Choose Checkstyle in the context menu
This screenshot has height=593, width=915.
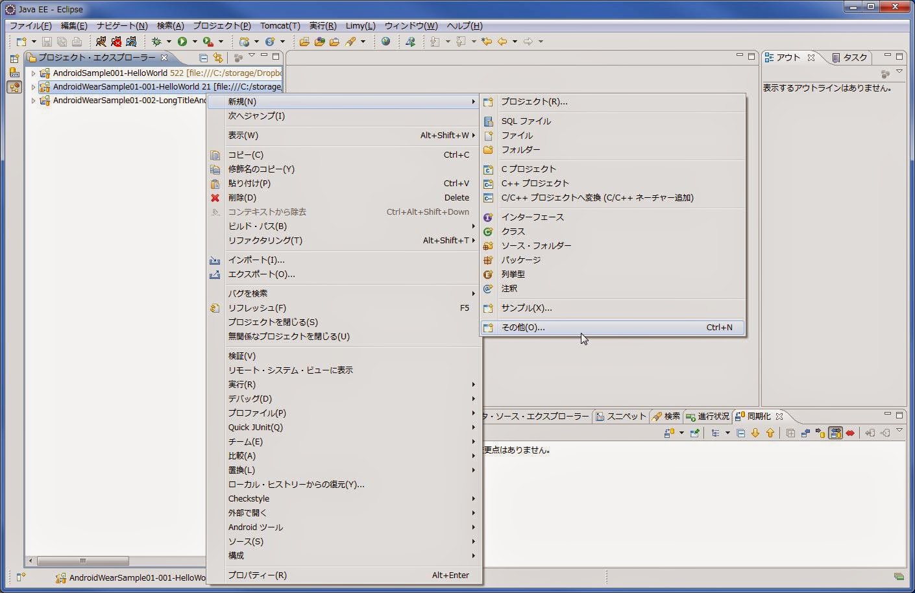(x=345, y=499)
